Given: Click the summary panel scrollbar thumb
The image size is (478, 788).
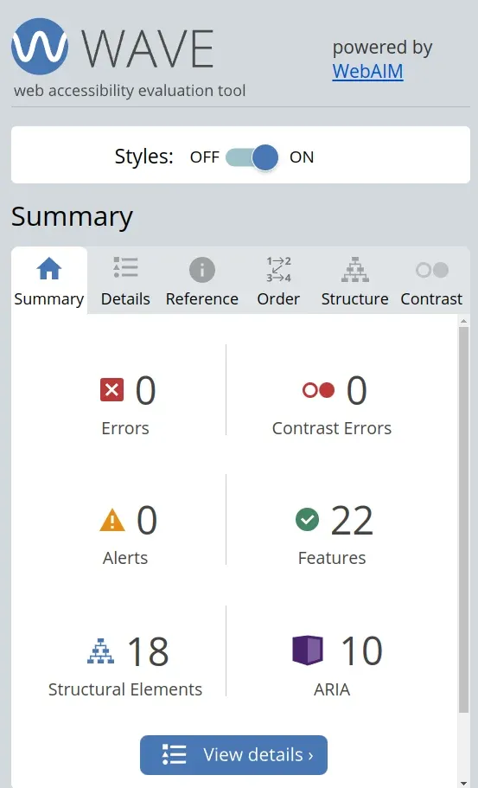Looking at the screenshot, I should point(463,519).
